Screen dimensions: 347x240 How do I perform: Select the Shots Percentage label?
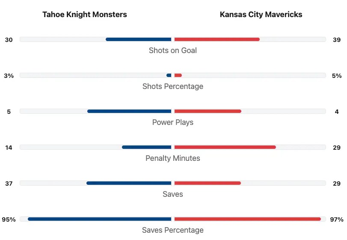pos(173,86)
